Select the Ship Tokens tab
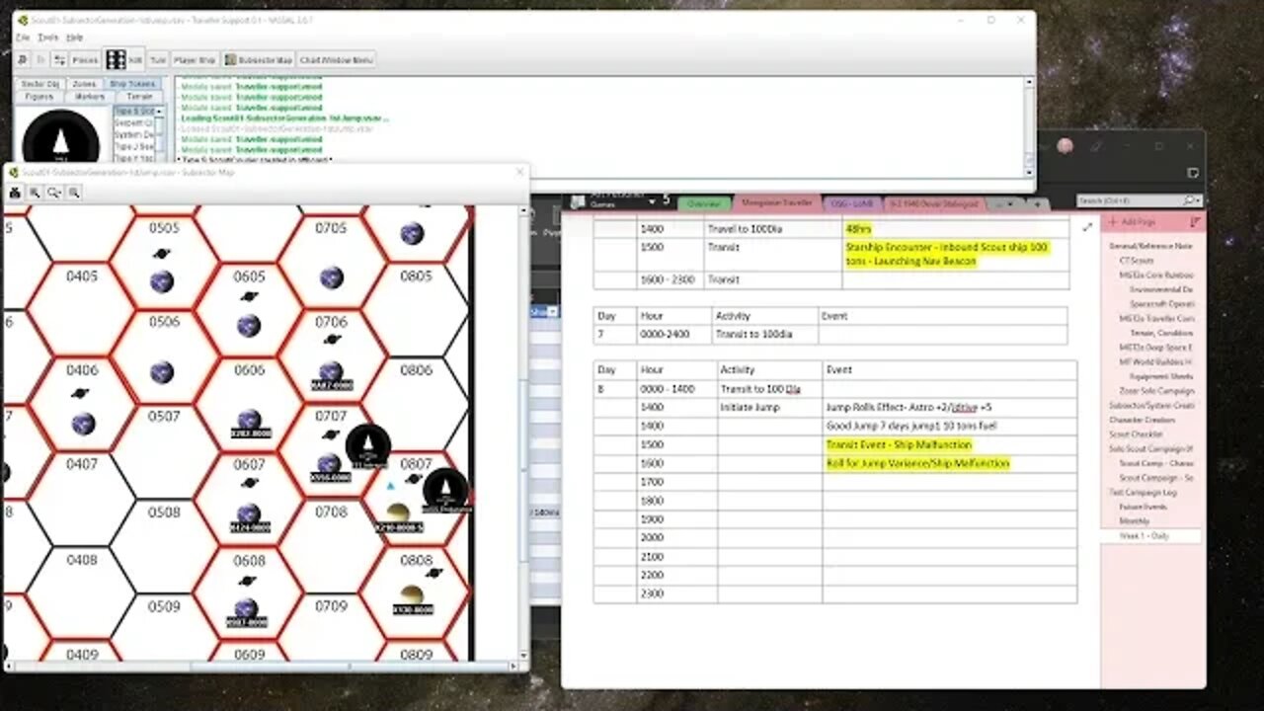Screen dimensions: 1264x711 pos(132,85)
